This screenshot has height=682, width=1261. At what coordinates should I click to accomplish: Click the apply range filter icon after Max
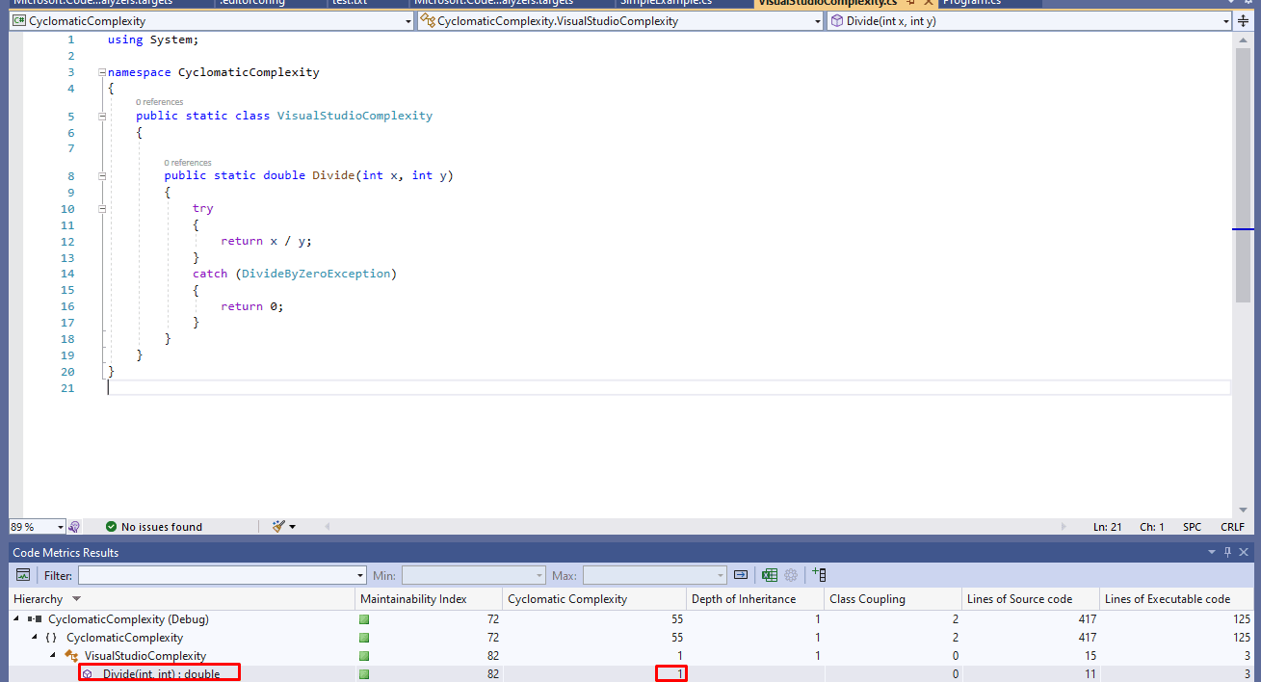pos(741,575)
